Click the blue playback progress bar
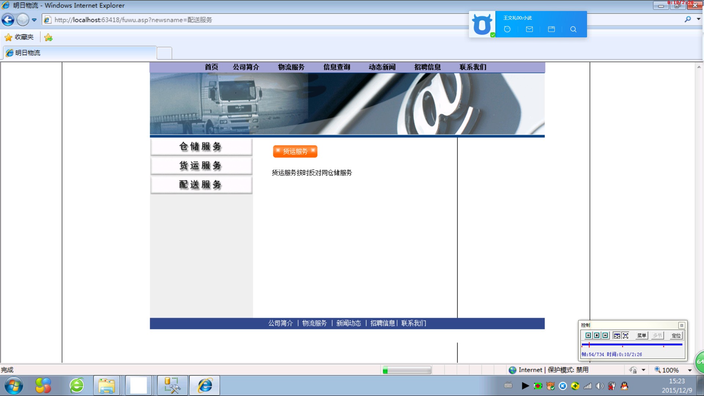 (x=632, y=345)
